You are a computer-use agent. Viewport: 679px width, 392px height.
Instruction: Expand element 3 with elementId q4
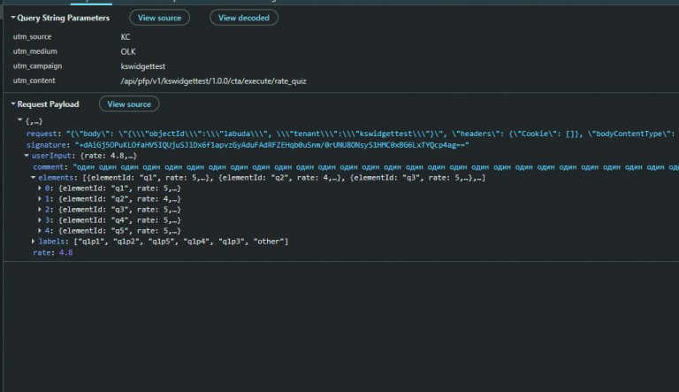click(40, 220)
